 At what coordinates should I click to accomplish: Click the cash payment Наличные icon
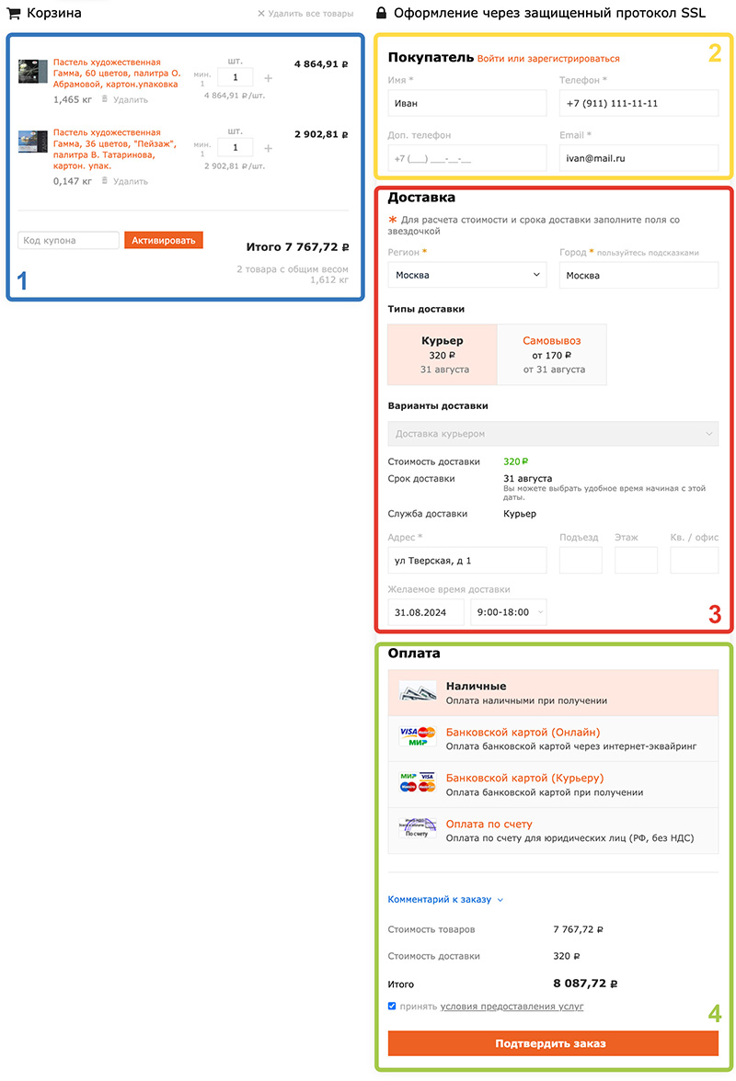click(417, 692)
